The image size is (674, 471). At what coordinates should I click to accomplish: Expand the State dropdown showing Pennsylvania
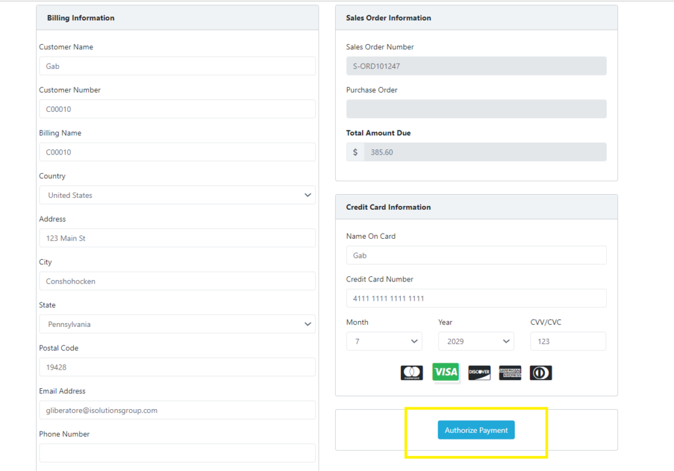176,324
